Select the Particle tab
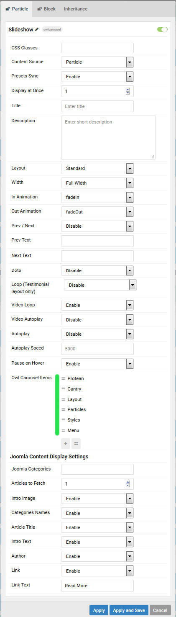 pyautogui.click(x=17, y=8)
